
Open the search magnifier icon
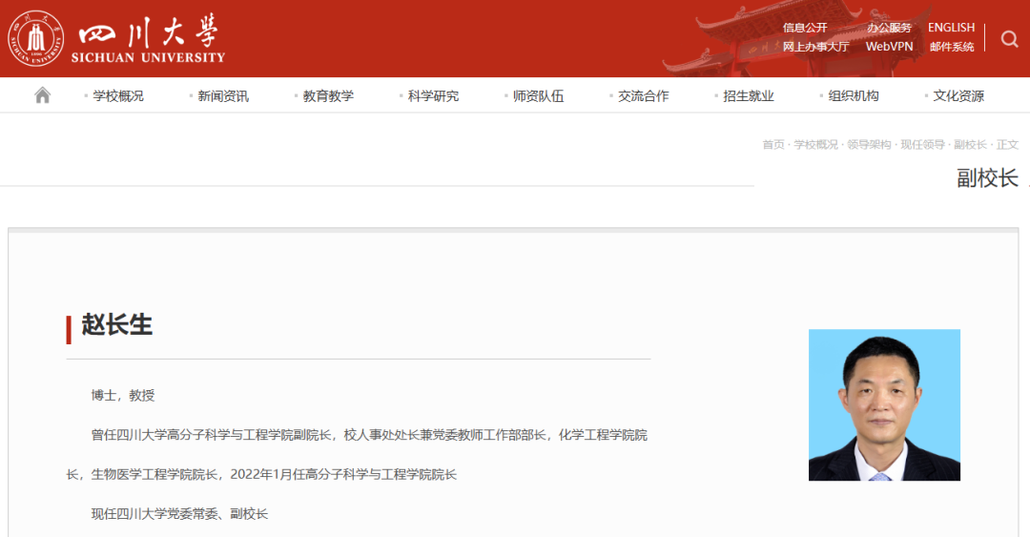[1009, 39]
